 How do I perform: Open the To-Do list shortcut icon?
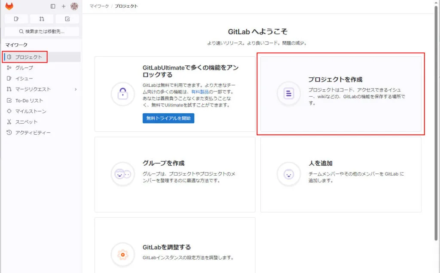(x=67, y=19)
